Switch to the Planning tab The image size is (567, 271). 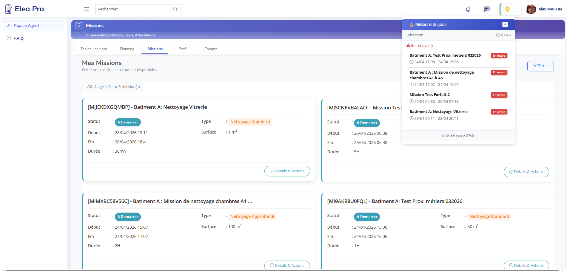[x=127, y=49]
